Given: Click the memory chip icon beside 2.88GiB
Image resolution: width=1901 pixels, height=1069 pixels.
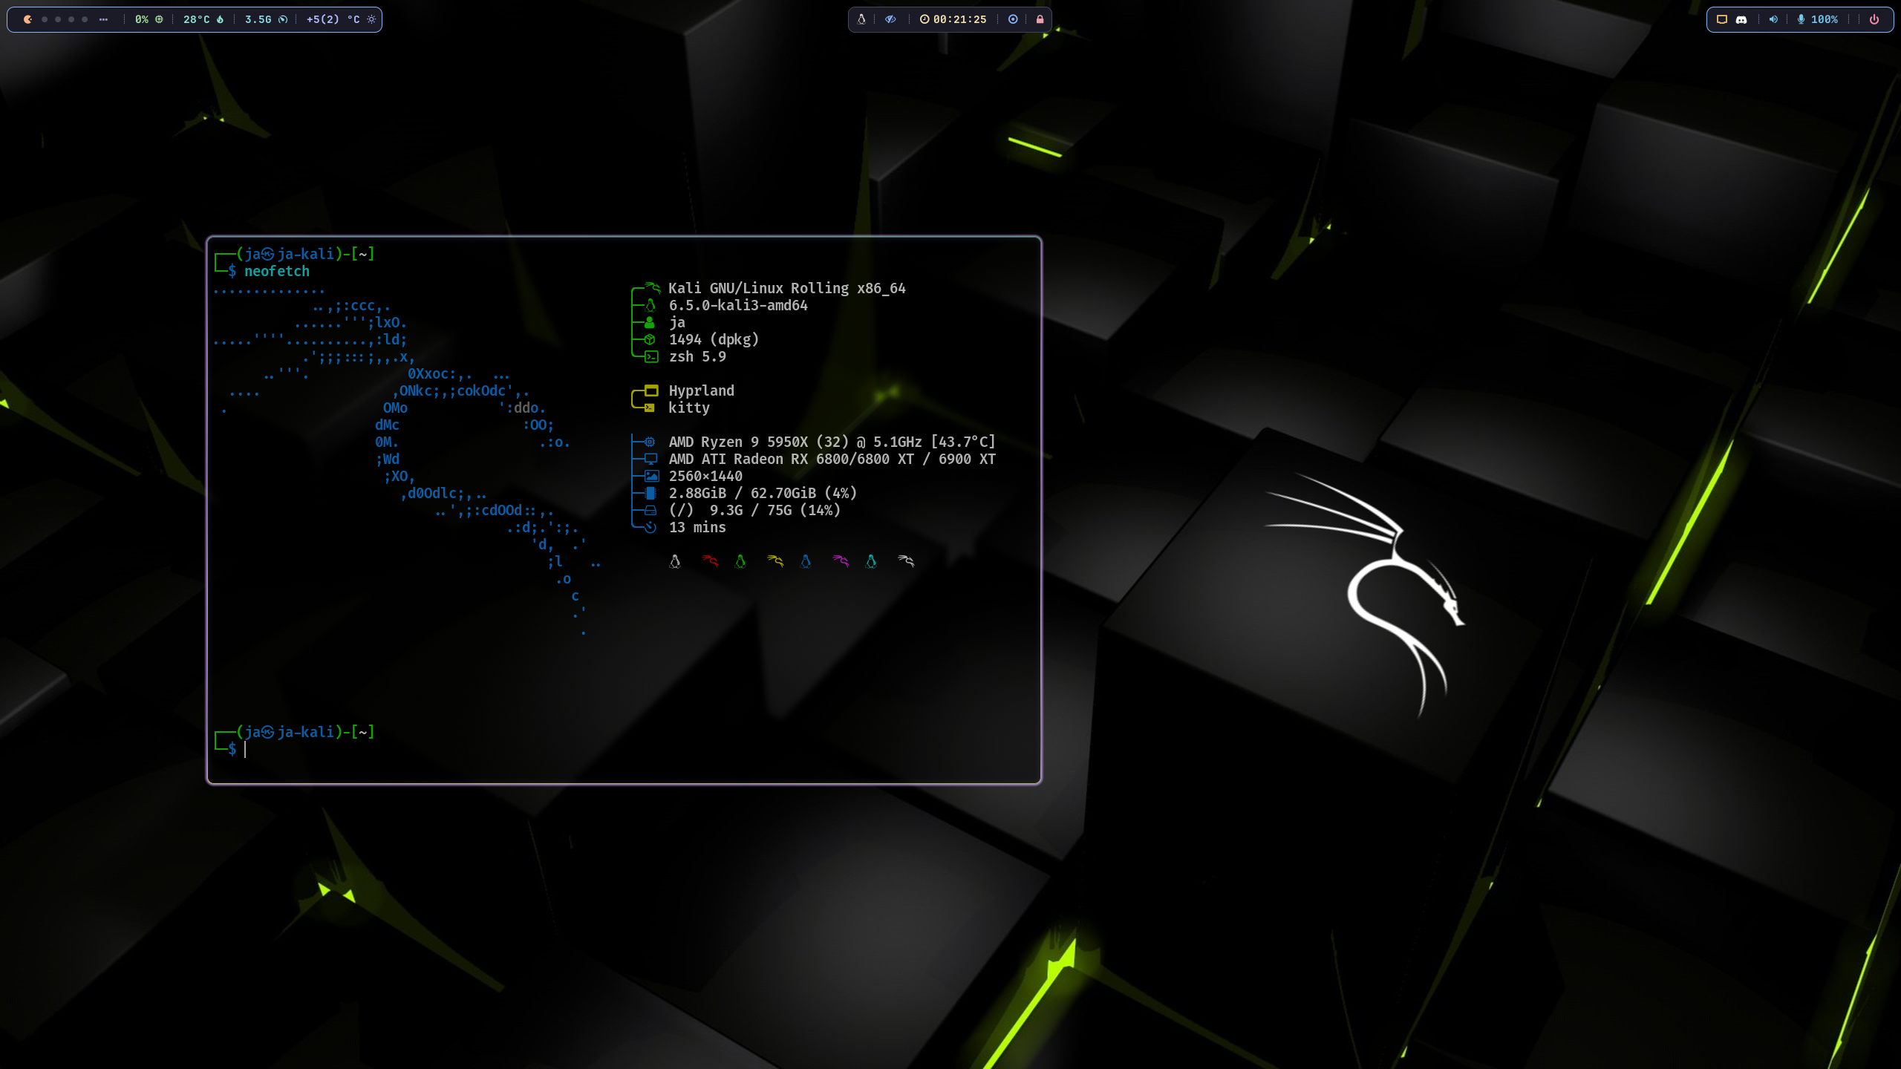Looking at the screenshot, I should point(650,493).
